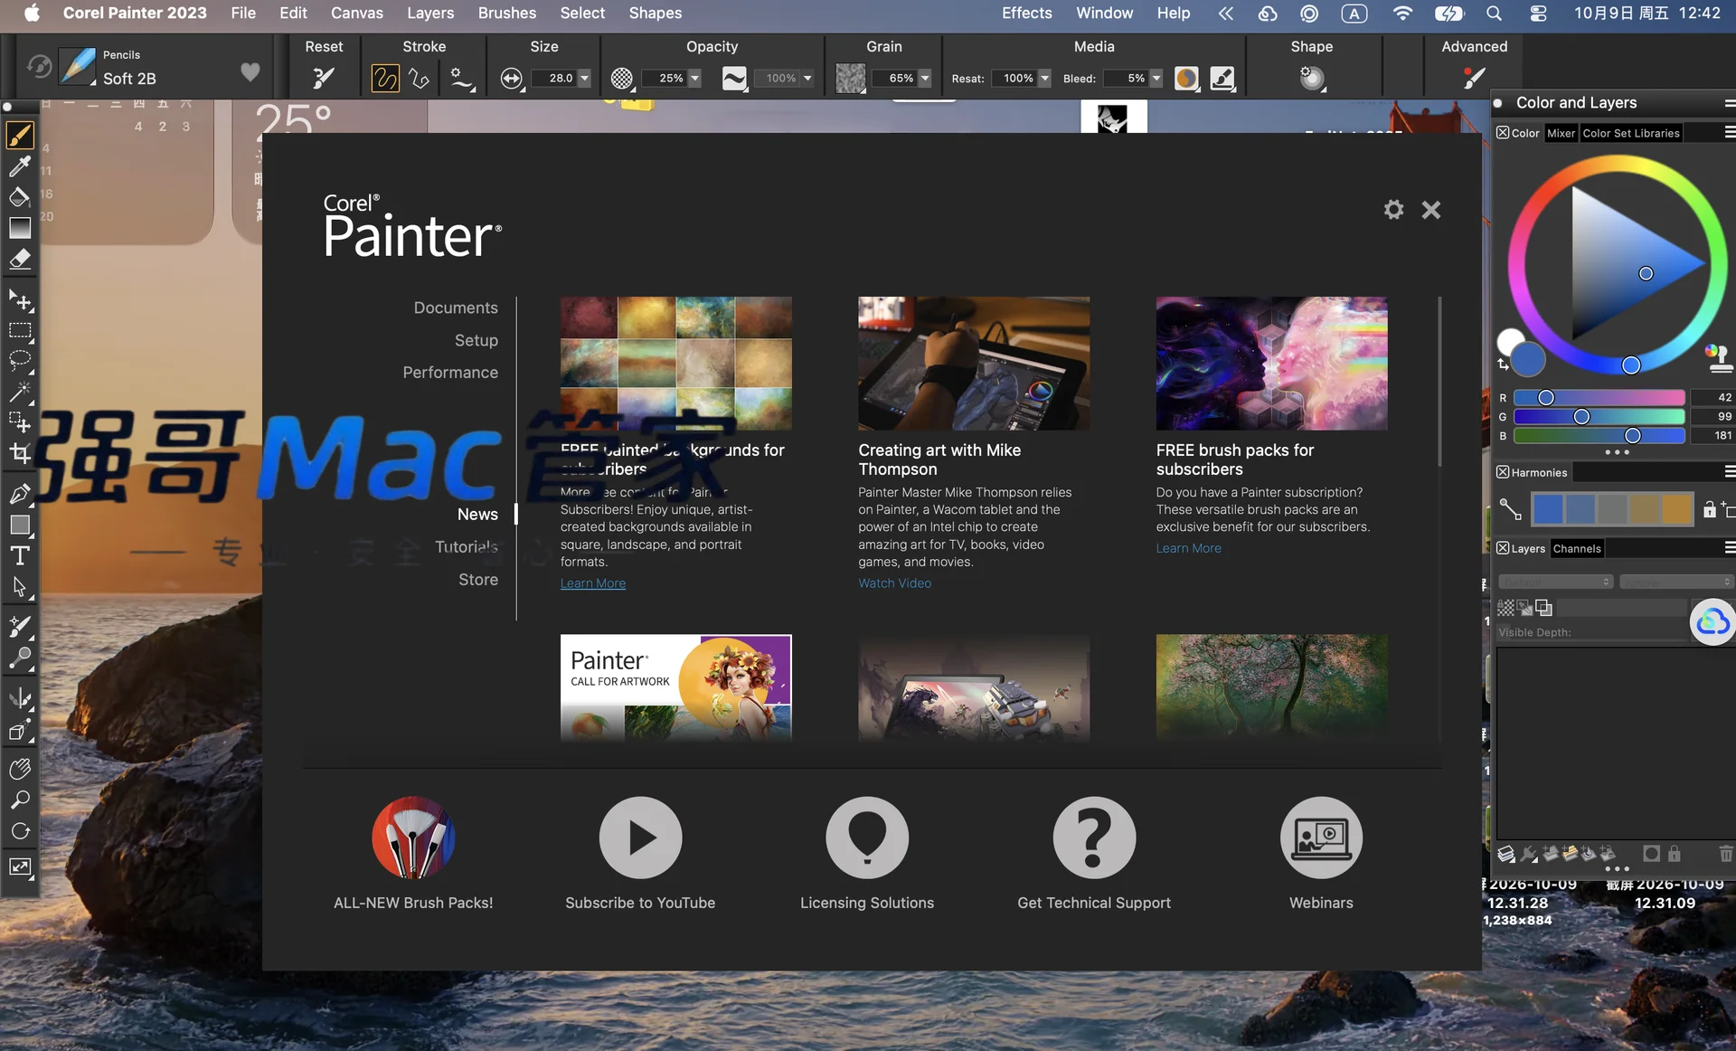The image size is (1736, 1051).
Task: Close the Layers panel checkbox
Action: (1503, 548)
